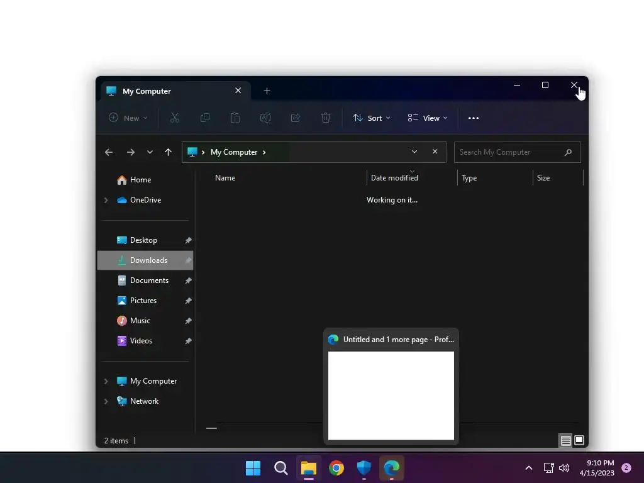Viewport: 644px width, 483px height.
Task: Expand OneDrive in navigation pane
Action: [106, 200]
